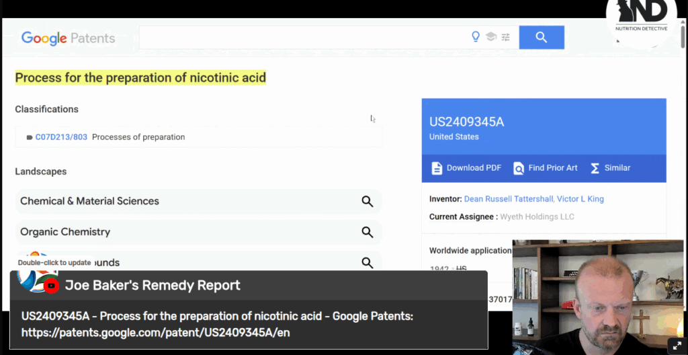The image size is (688, 355).
Task: Click Download PDF button
Action: click(466, 168)
